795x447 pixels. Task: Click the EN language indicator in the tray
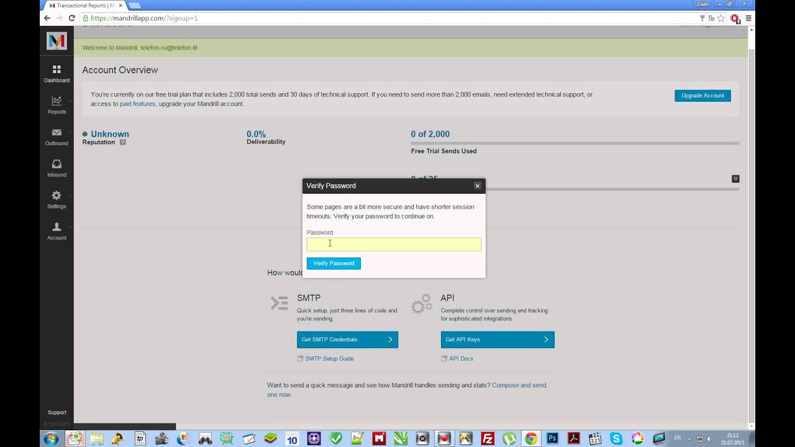678,438
